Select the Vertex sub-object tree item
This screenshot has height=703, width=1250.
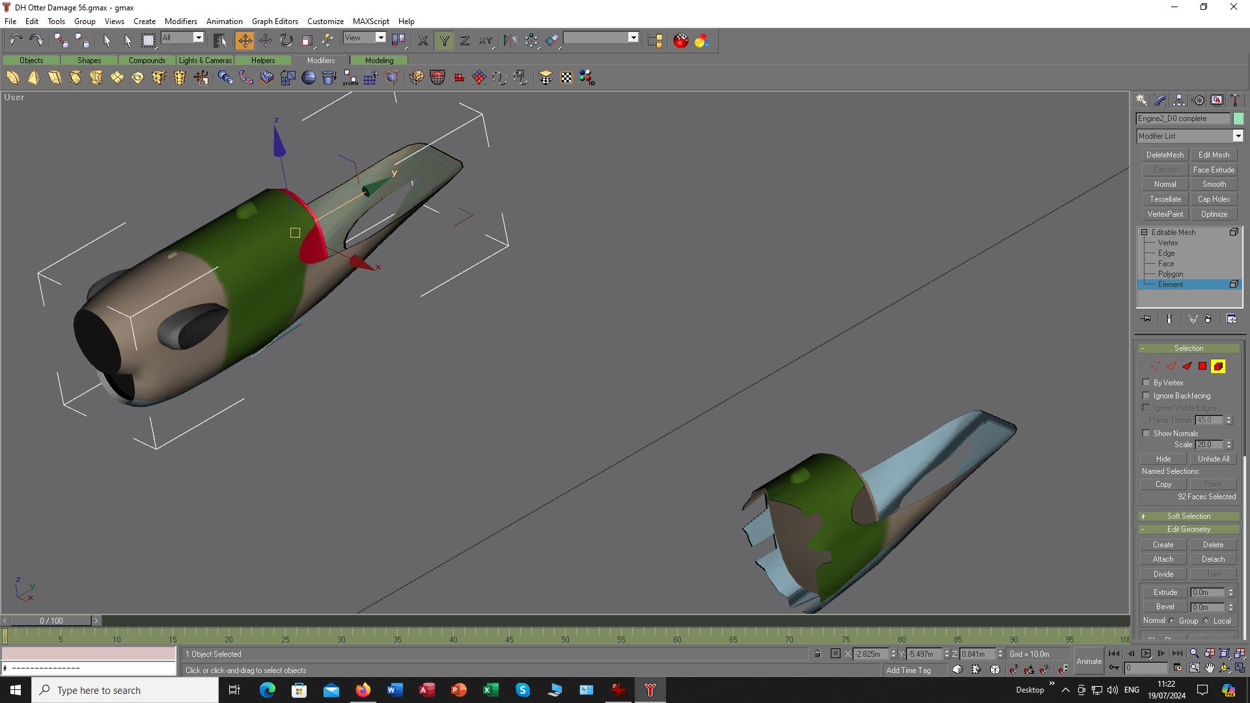(1168, 243)
